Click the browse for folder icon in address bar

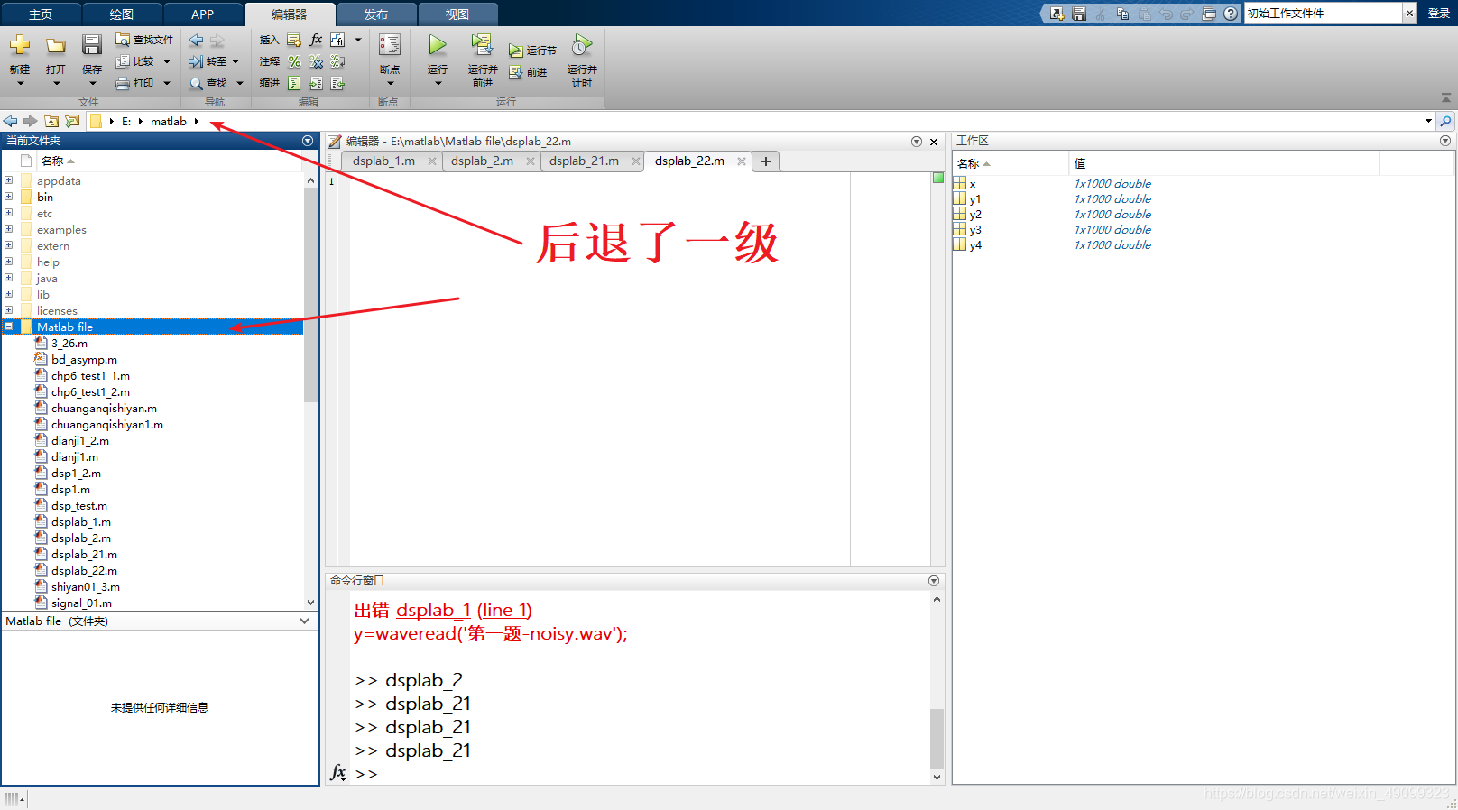(72, 121)
